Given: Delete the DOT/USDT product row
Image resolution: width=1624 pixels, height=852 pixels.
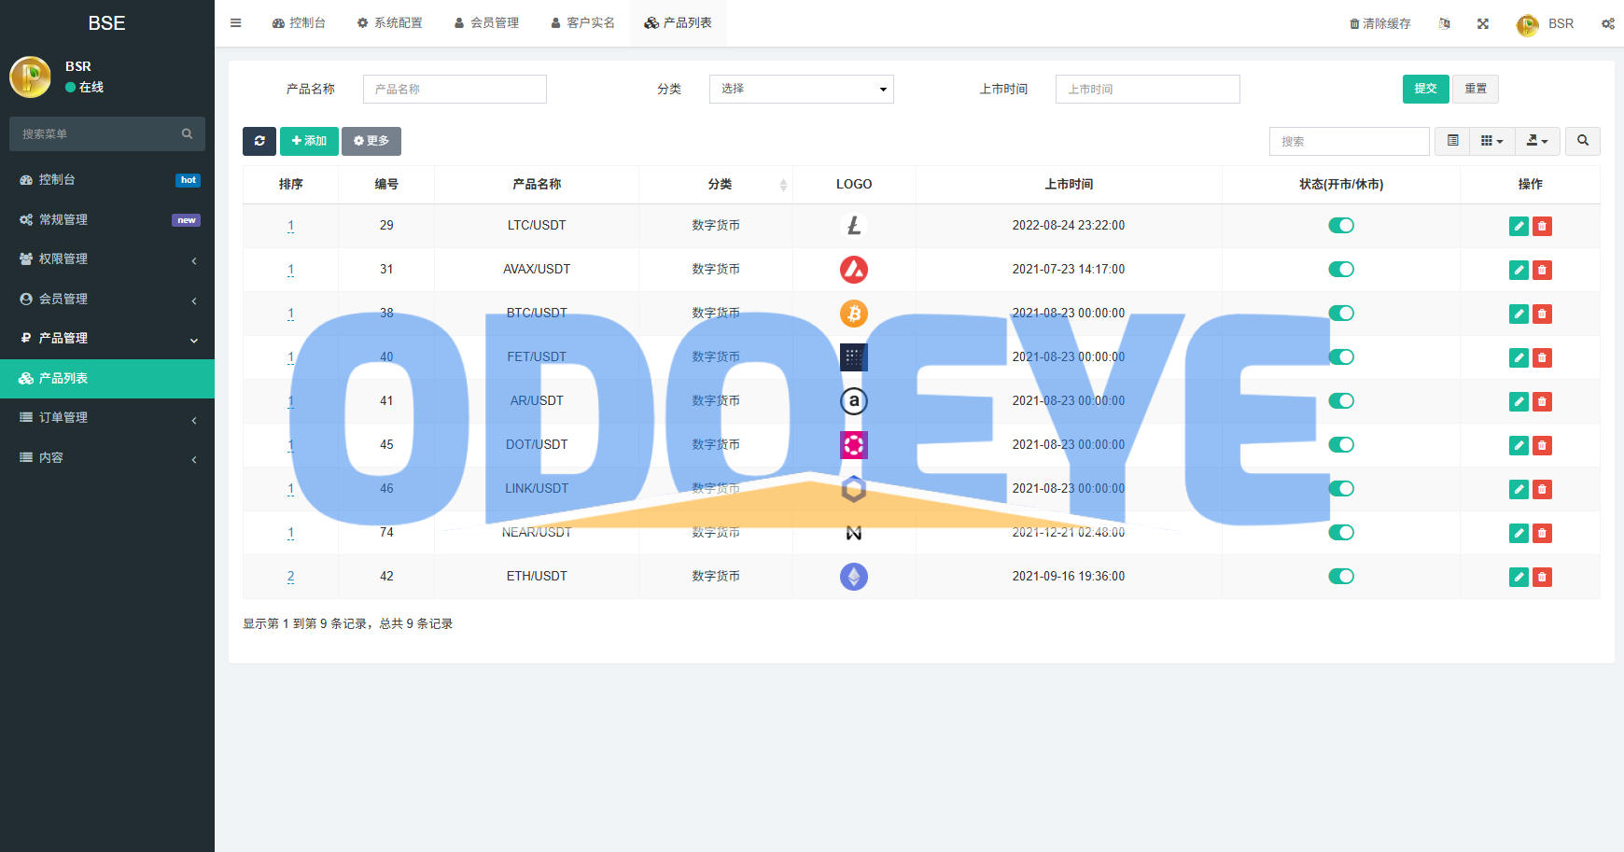Looking at the screenshot, I should point(1542,445).
